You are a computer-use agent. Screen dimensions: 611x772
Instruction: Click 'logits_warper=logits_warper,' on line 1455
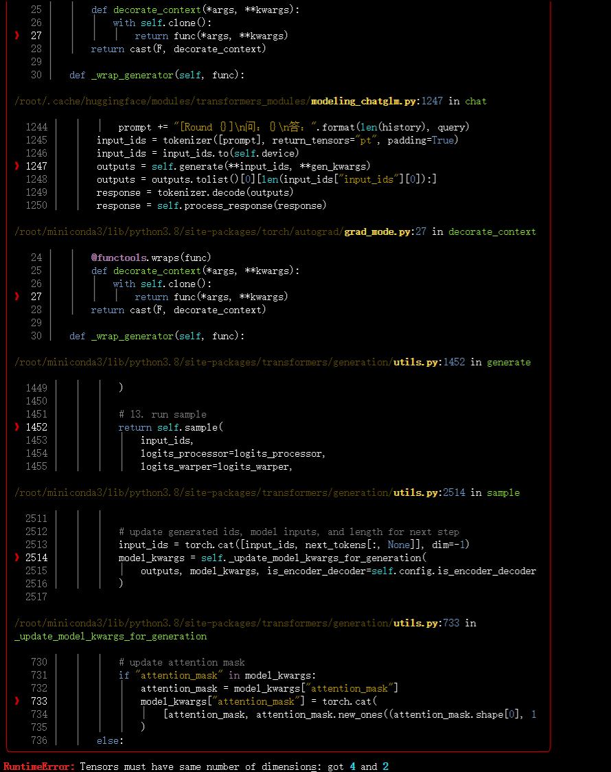216,466
